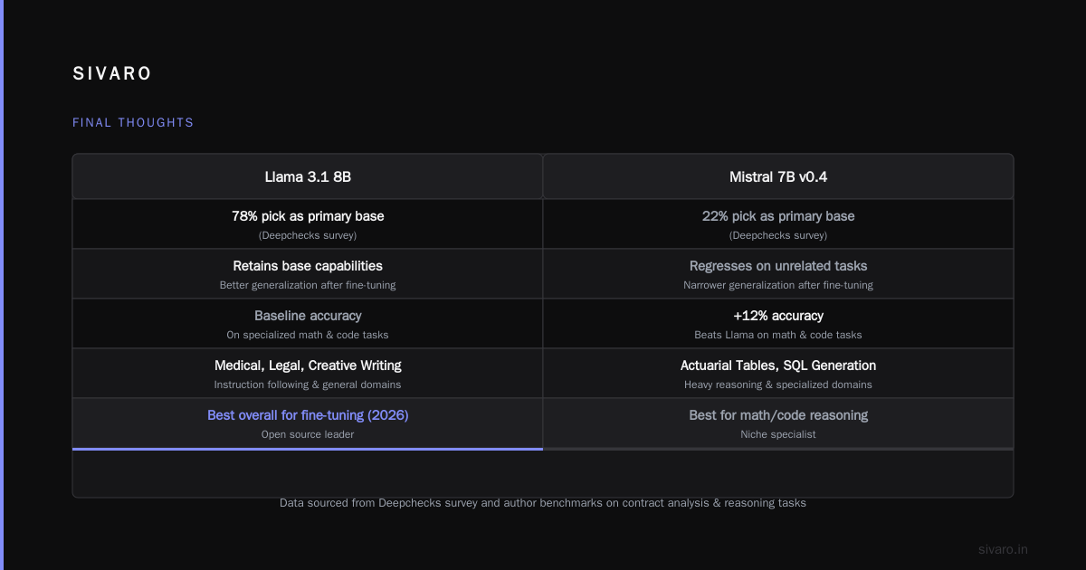1086x570 pixels.
Task: Select the FINAL THOUGHTS section label
Action: tap(133, 122)
